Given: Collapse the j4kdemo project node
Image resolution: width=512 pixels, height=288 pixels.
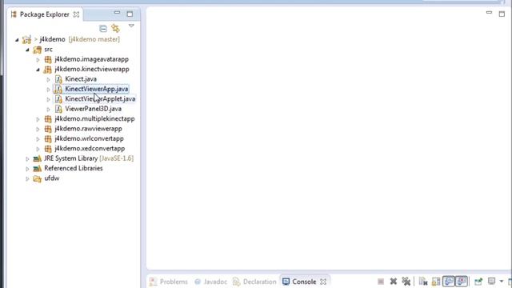Looking at the screenshot, I should pyautogui.click(x=17, y=40).
